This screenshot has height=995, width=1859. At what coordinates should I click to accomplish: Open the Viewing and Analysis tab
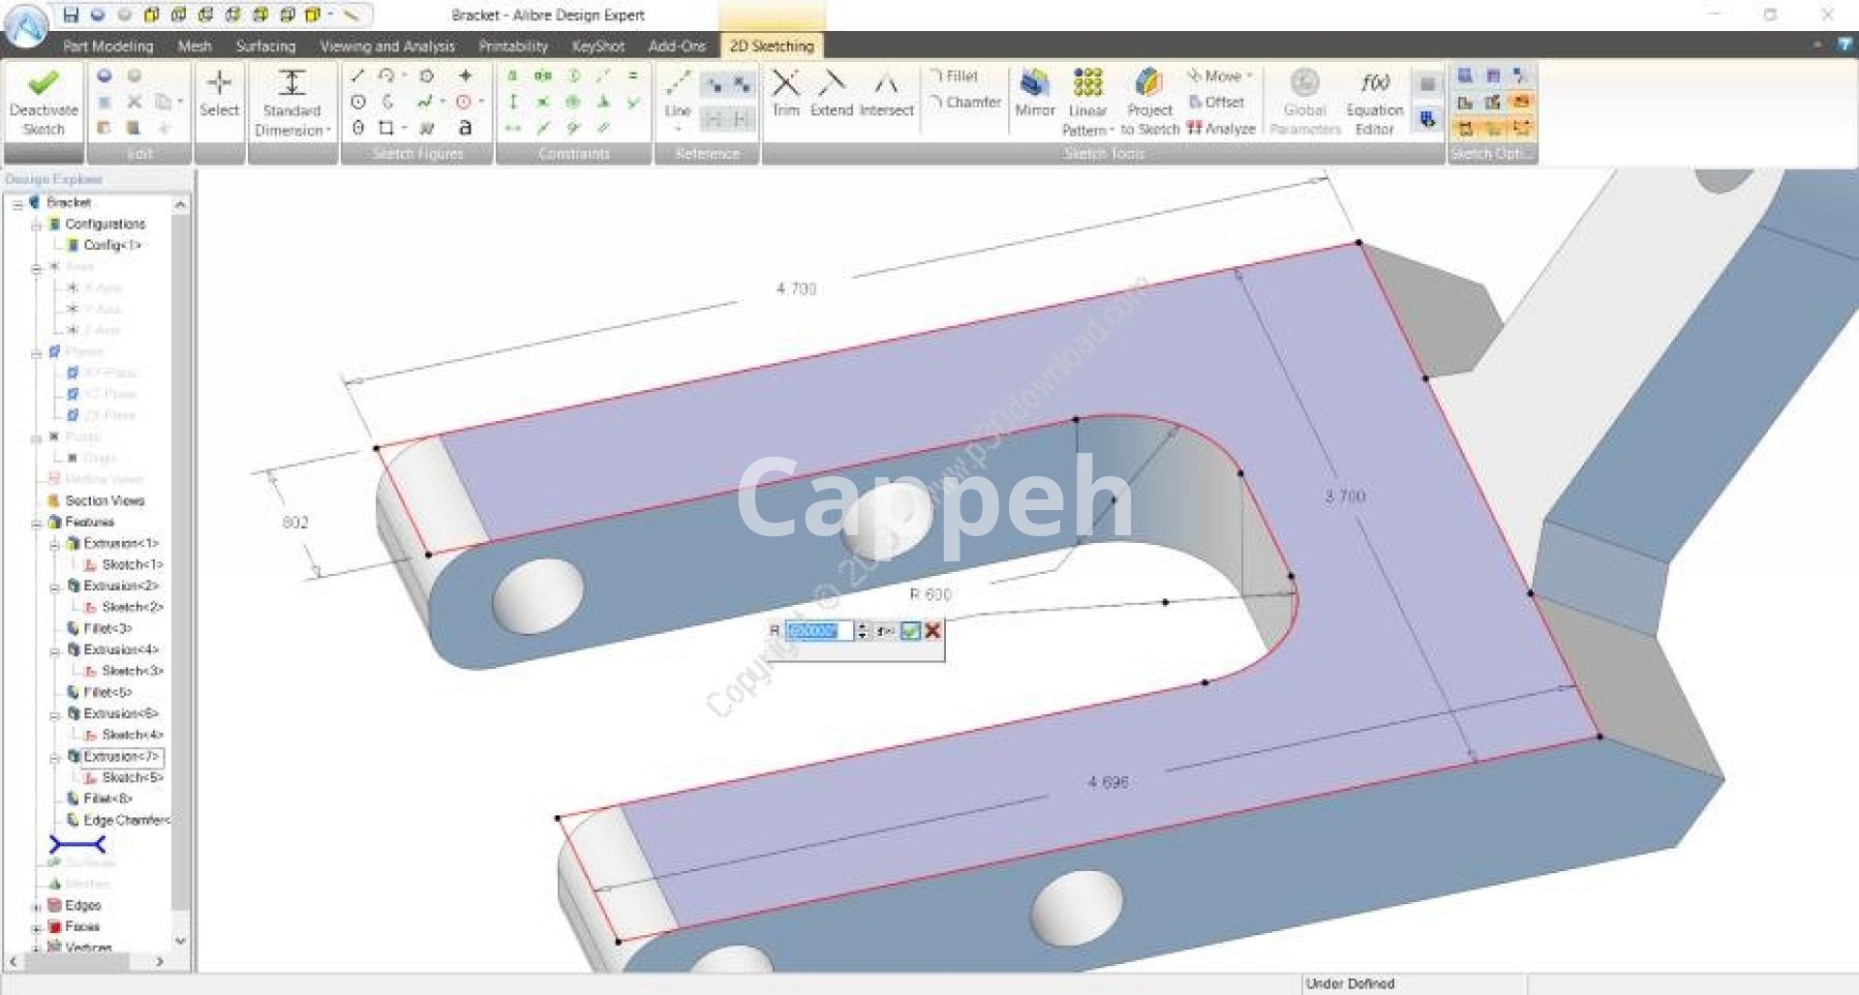(x=386, y=45)
